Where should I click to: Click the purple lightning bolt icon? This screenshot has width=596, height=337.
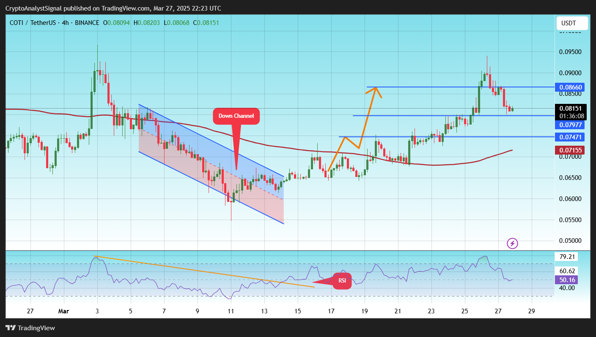click(512, 243)
